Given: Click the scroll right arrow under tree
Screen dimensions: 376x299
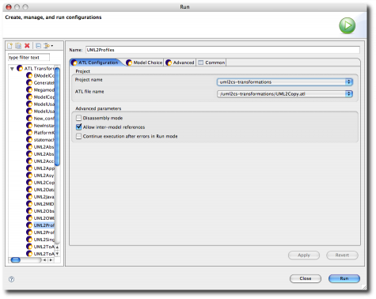Looking at the screenshot, I should click(x=51, y=260).
